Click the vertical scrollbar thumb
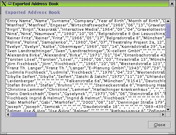This screenshot has height=135, width=176. [168, 31]
